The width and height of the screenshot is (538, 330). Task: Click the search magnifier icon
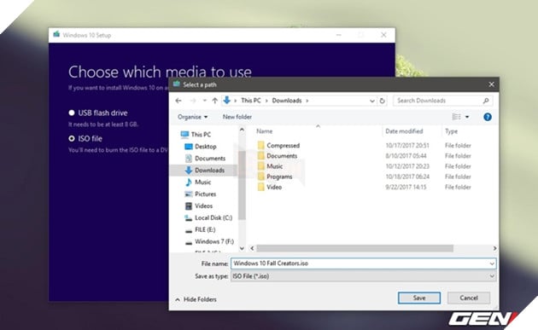[486, 101]
